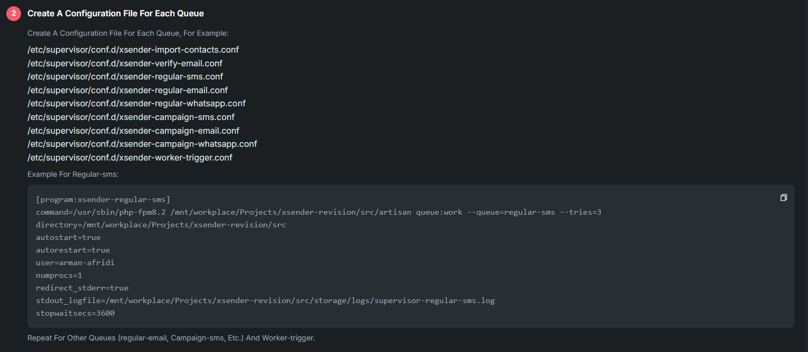This screenshot has height=352, width=808.
Task: Click the xsender-campaign-email.conf path
Action: [x=133, y=130]
